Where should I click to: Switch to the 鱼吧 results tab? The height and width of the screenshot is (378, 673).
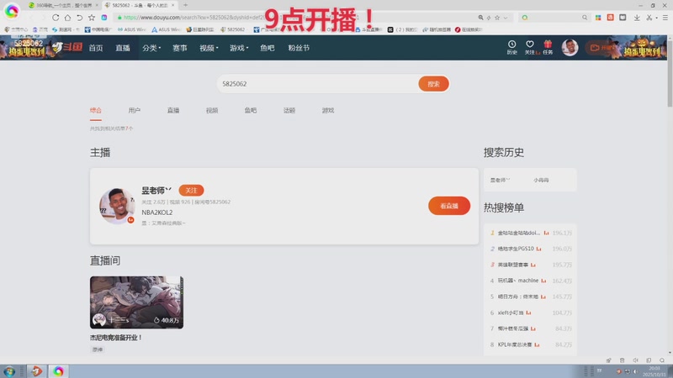tap(251, 111)
